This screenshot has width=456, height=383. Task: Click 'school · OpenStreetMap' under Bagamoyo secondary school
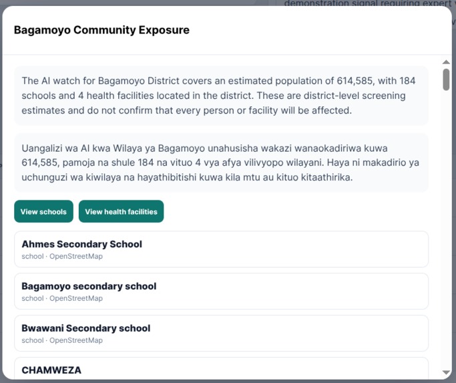pyautogui.click(x=62, y=298)
